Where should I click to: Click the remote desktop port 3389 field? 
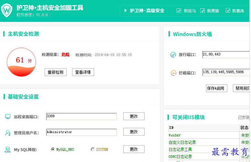click(x=81, y=116)
